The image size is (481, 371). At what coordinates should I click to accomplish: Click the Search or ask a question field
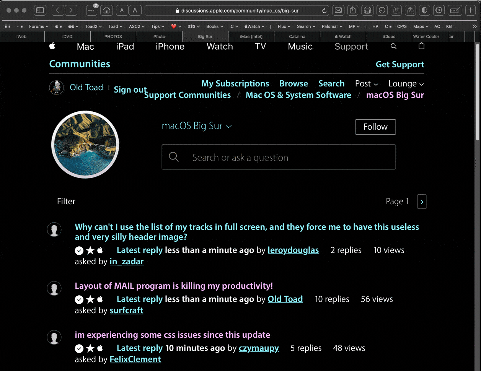pyautogui.click(x=278, y=157)
